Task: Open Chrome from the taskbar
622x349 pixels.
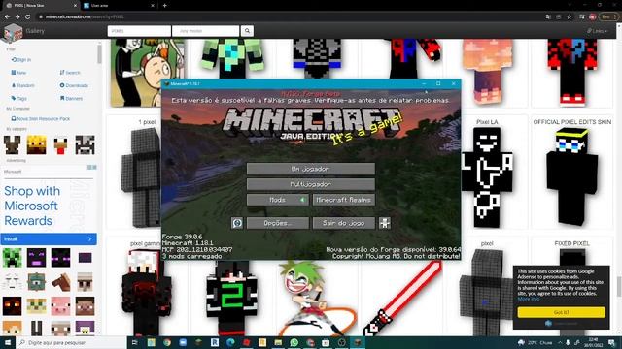Action: pos(167,342)
